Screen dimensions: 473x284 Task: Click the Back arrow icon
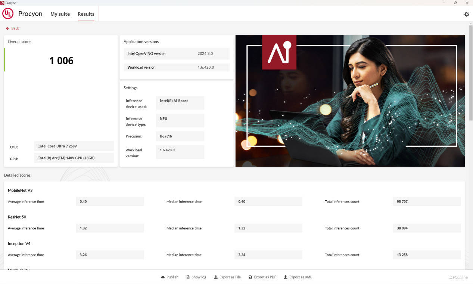pos(7,28)
